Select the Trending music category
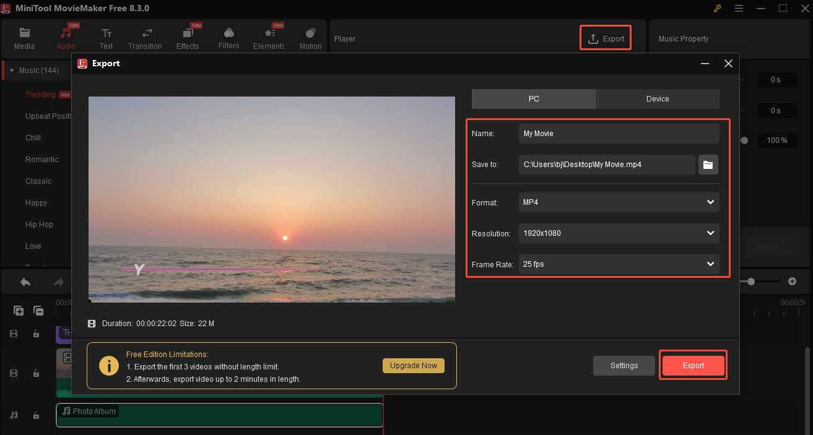The width and height of the screenshot is (813, 435). [x=40, y=95]
